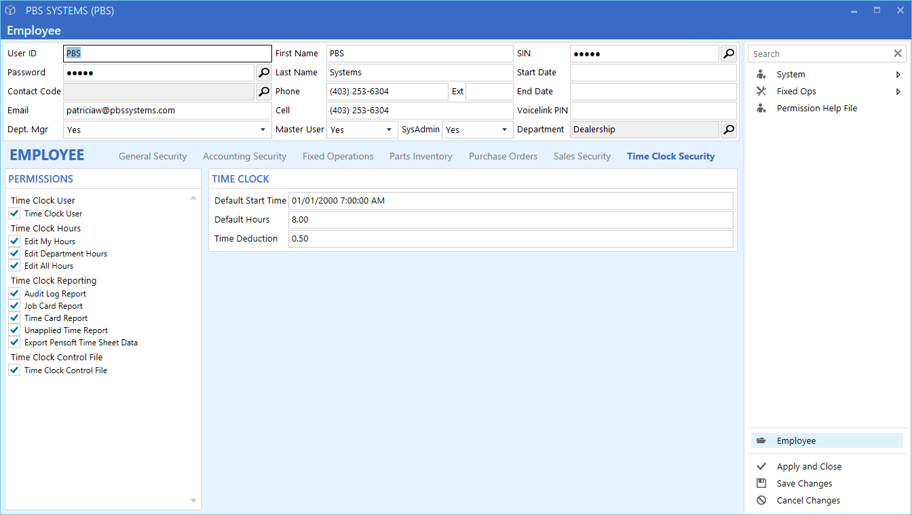Click the Start Date field
Image resolution: width=912 pixels, height=515 pixels.
point(653,73)
